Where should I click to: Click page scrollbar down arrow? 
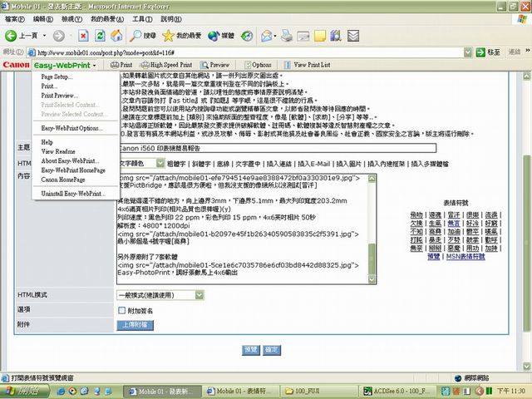point(526,366)
